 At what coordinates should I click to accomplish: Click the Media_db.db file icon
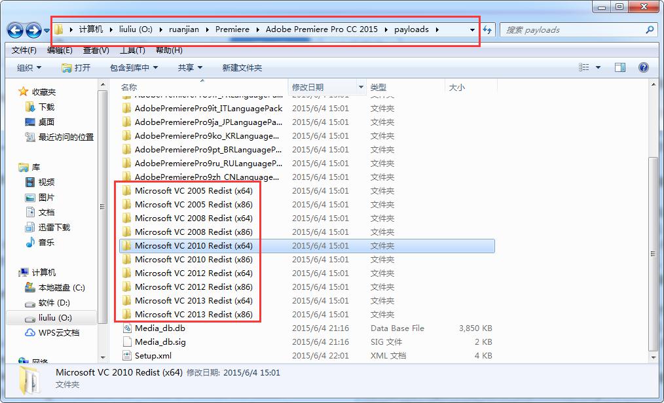[x=126, y=328]
